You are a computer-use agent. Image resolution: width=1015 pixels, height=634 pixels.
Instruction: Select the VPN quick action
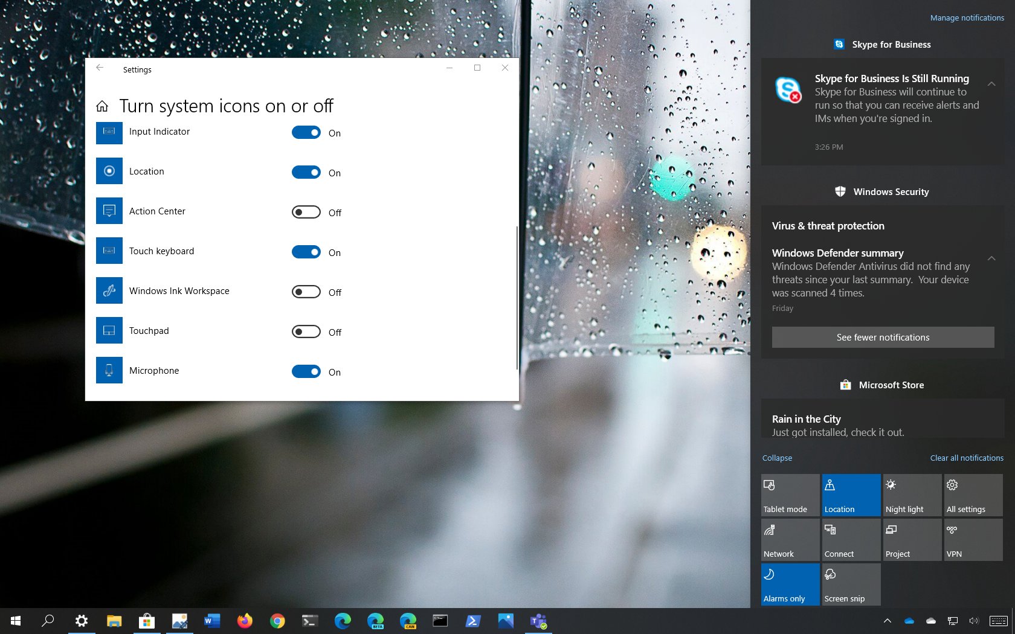(x=973, y=539)
